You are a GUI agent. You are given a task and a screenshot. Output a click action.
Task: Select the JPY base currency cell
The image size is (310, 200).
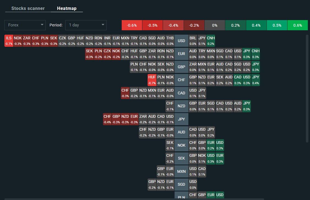pyautogui.click(x=181, y=119)
